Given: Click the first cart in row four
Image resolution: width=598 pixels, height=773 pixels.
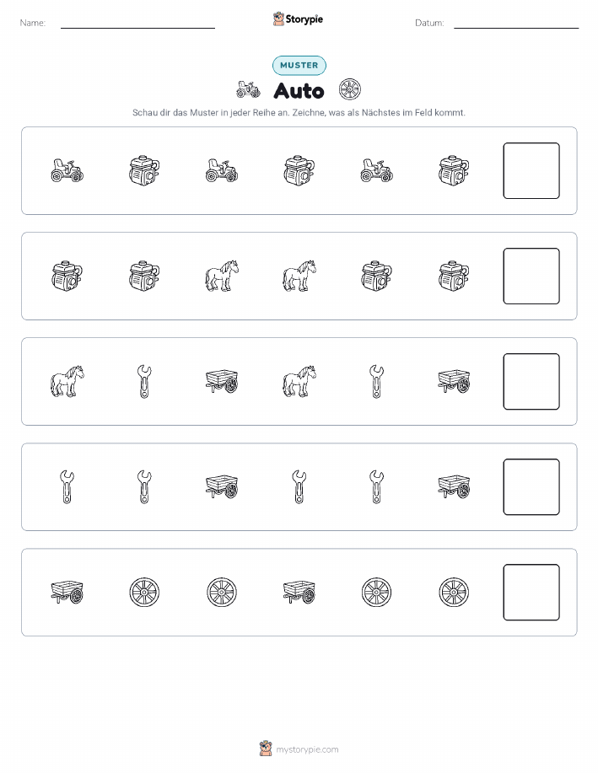Looking at the screenshot, I should 222,487.
